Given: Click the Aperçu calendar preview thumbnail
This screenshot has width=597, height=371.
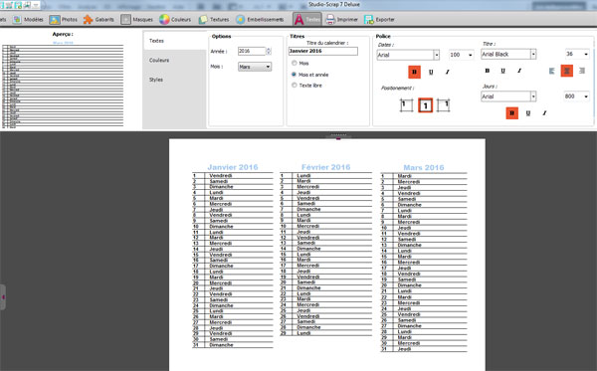Looking at the screenshot, I should click(63, 85).
